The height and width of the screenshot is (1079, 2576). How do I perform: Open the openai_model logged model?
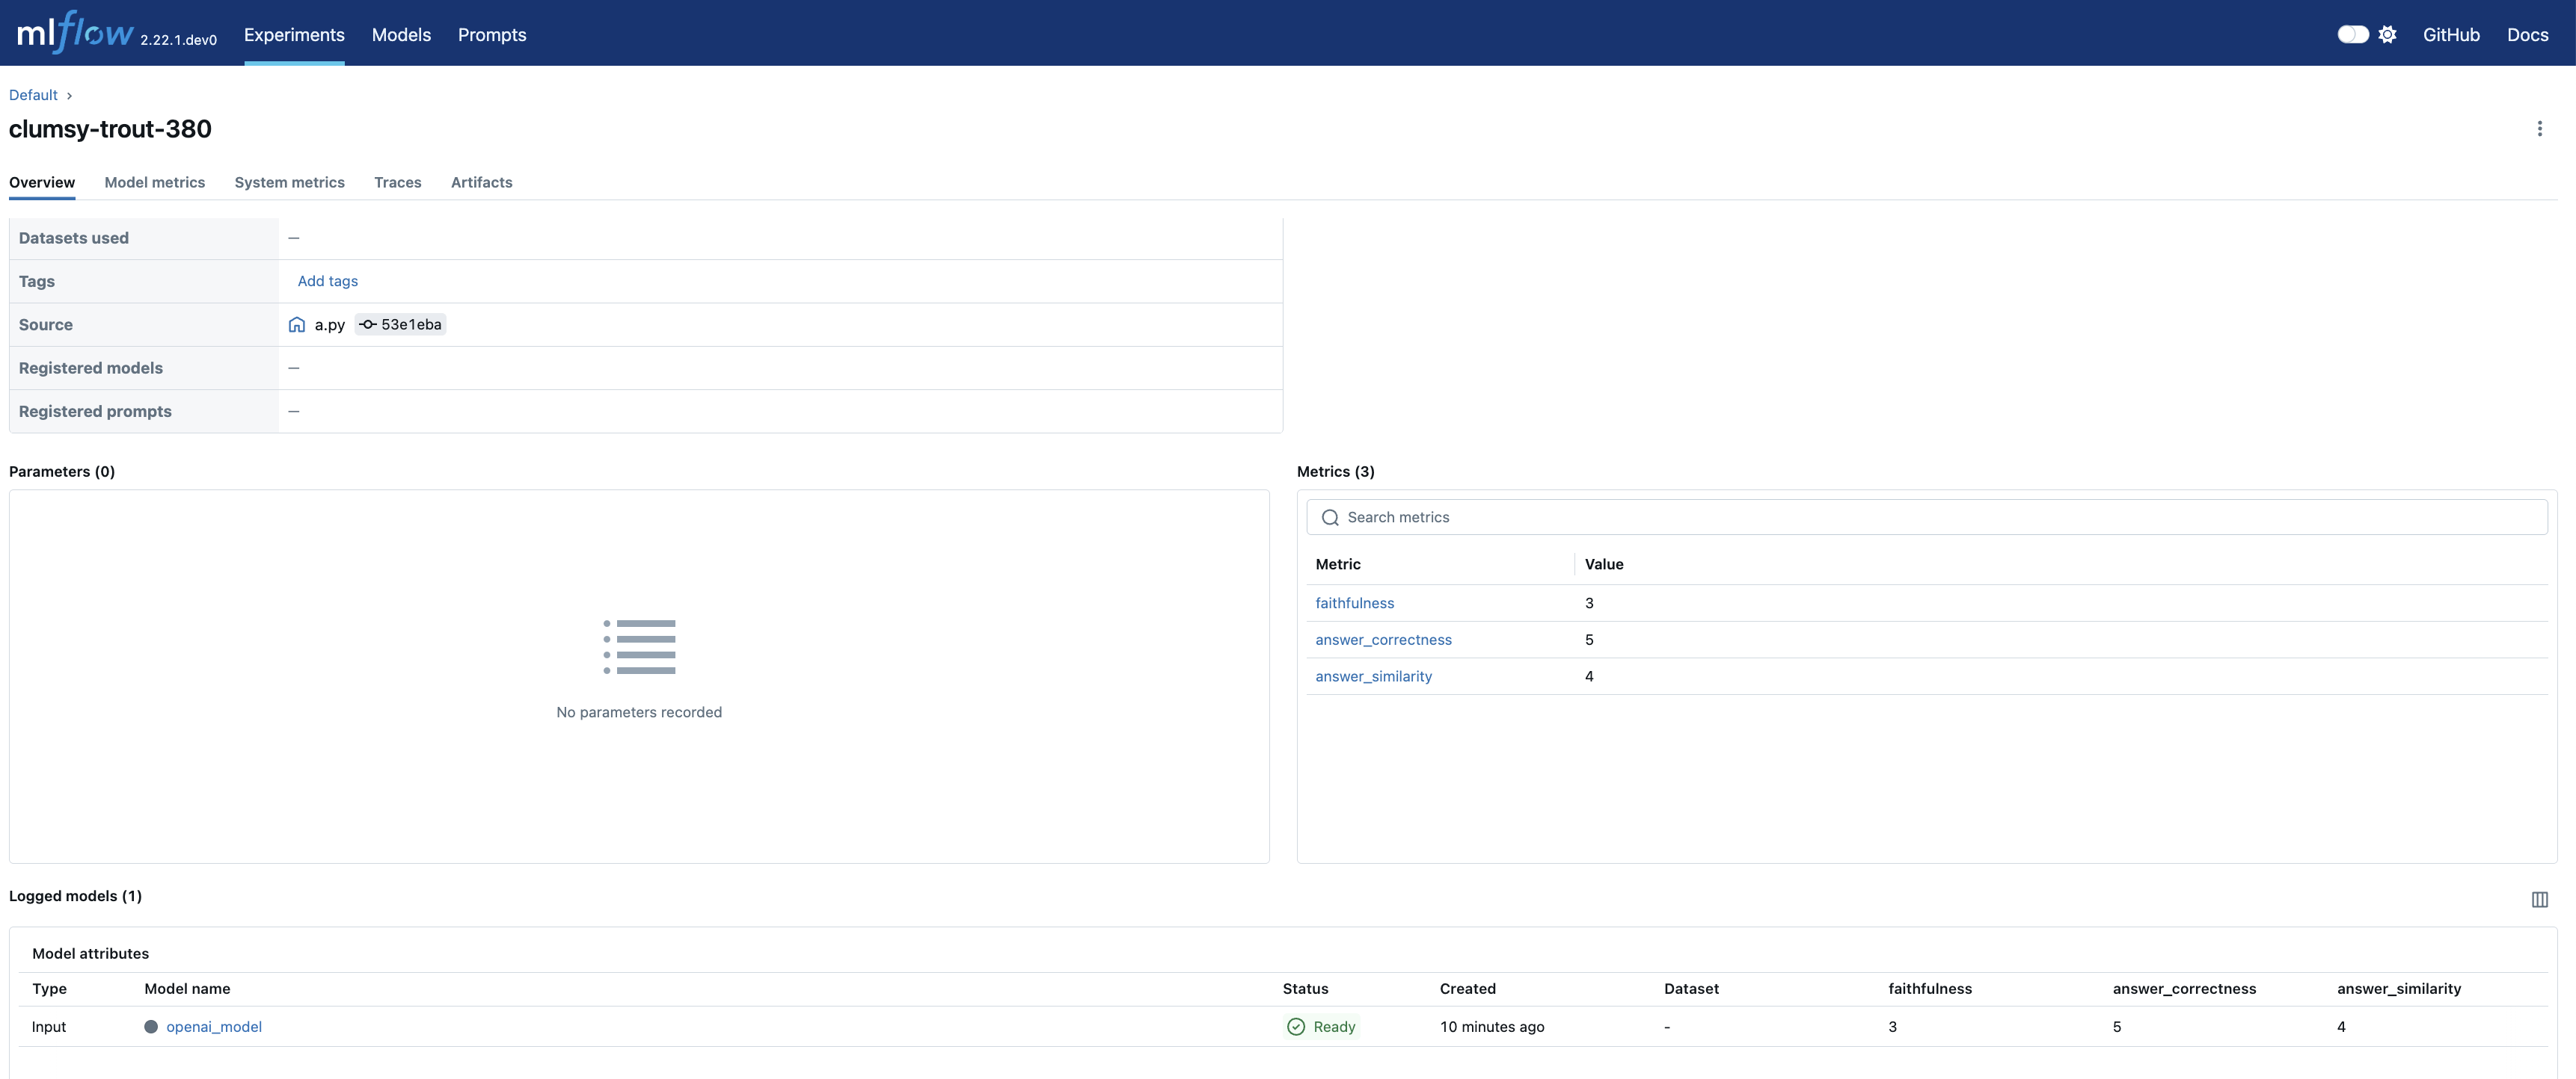[x=213, y=1026]
